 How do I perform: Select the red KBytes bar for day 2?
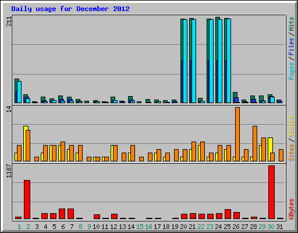(x=27, y=200)
